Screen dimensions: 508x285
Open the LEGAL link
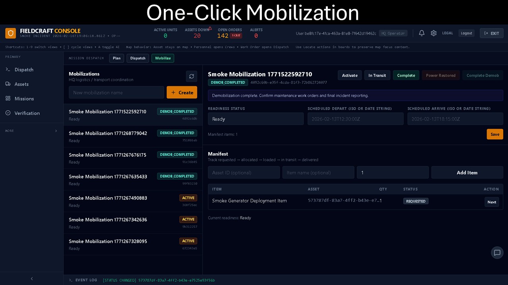tap(448, 33)
